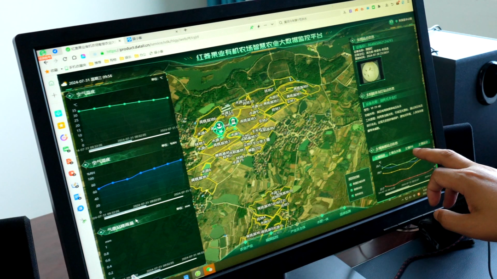Click the blue document icon in the sidebar
The width and height of the screenshot is (497, 279).
(77, 197)
